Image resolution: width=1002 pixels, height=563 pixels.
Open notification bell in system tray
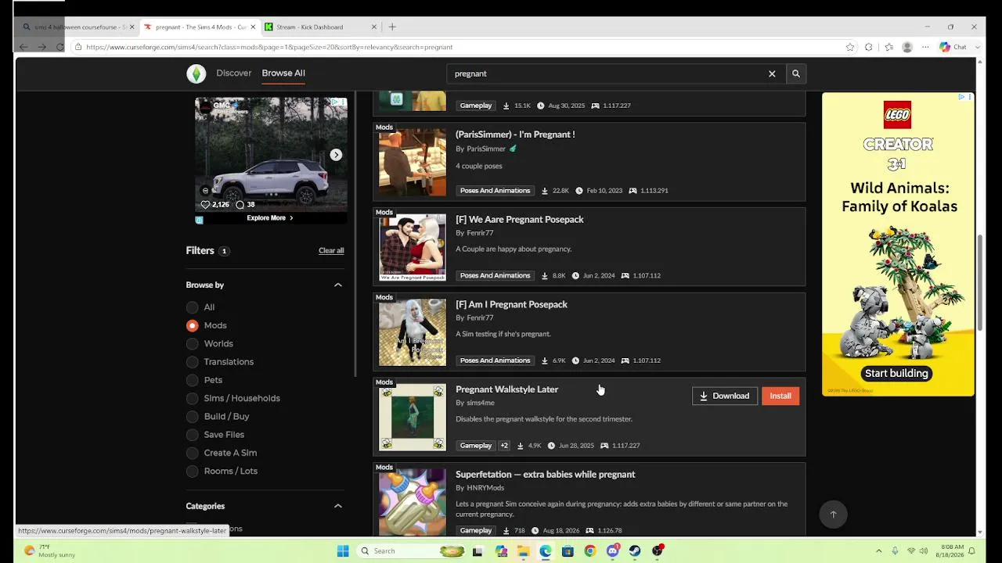tap(973, 550)
